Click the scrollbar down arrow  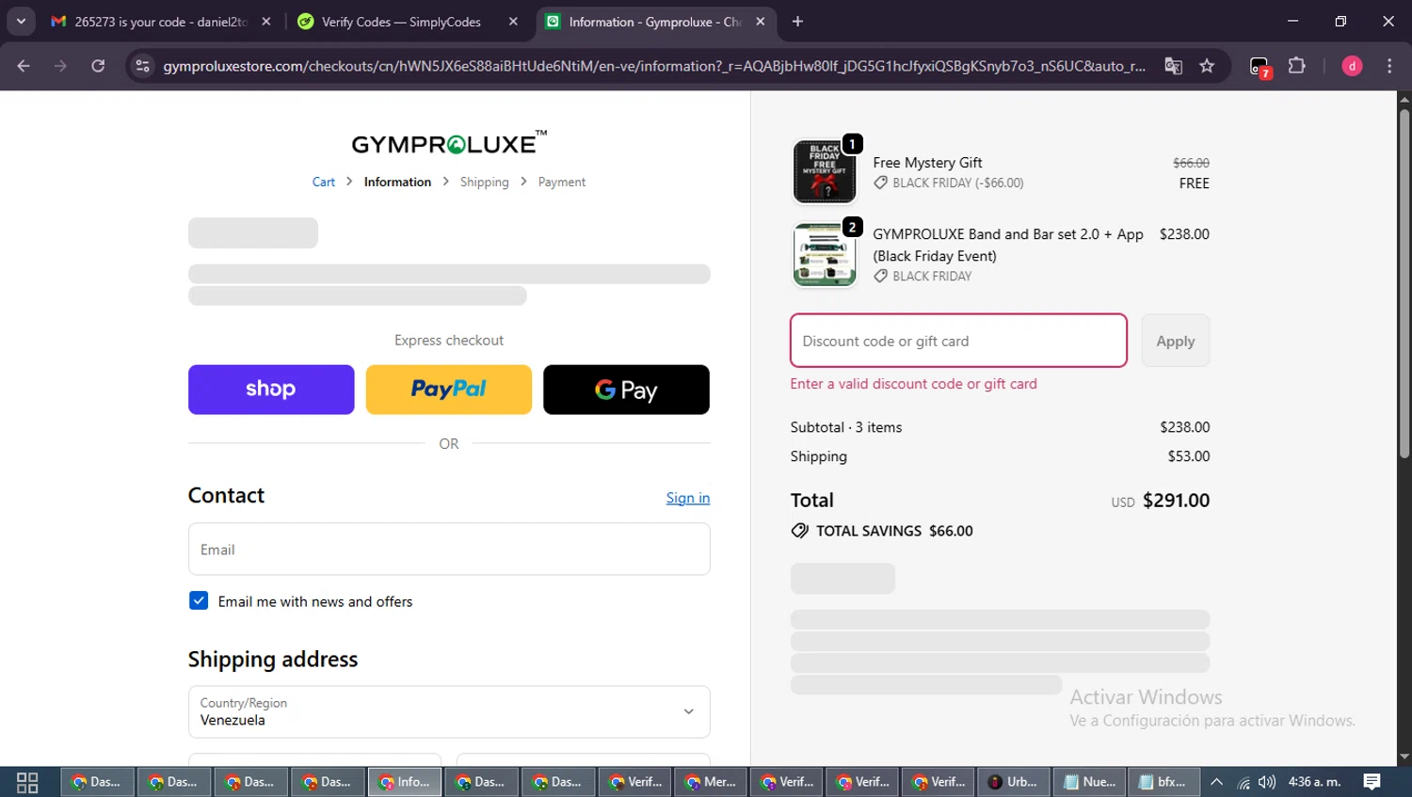click(1404, 757)
